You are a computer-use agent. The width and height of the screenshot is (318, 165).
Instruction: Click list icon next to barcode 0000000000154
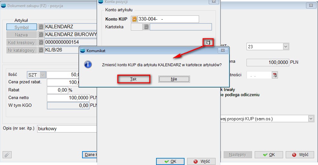(x=41, y=42)
